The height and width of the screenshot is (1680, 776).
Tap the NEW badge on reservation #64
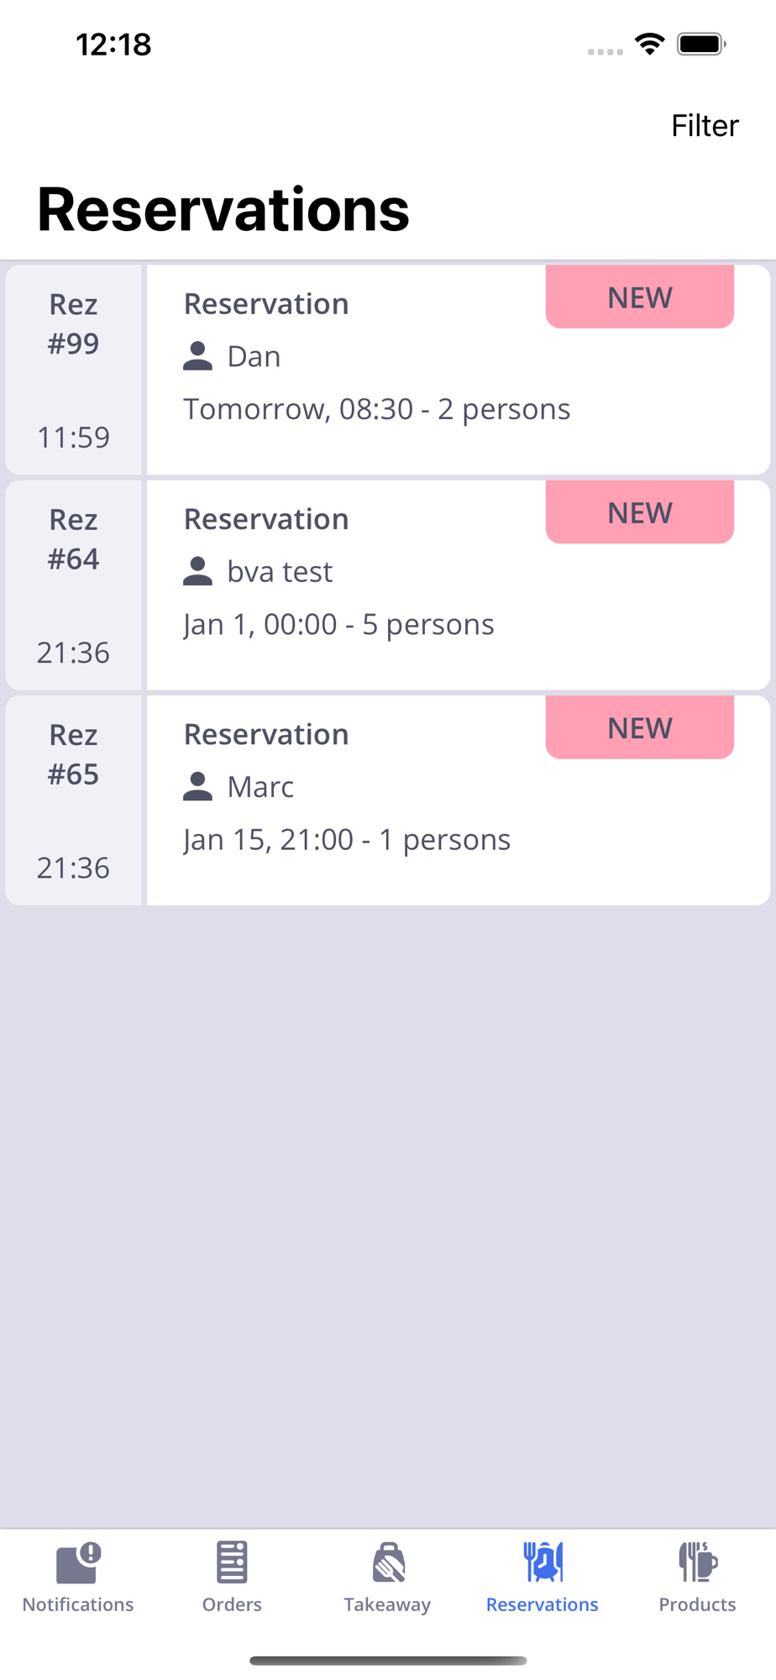pyautogui.click(x=639, y=512)
